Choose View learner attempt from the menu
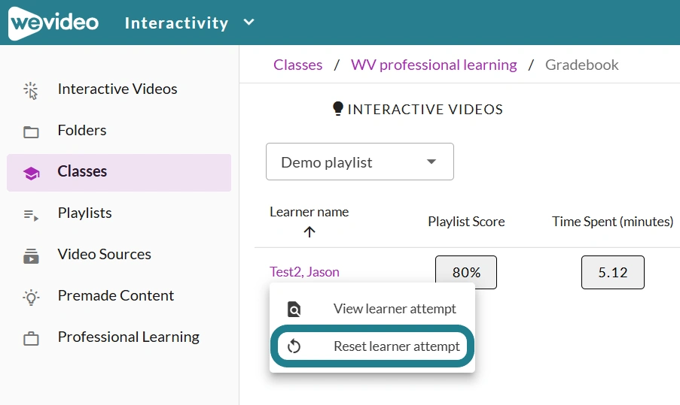Image resolution: width=680 pixels, height=405 pixels. pyautogui.click(x=372, y=309)
